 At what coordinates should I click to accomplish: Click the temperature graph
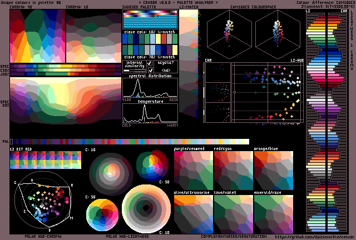[150, 113]
